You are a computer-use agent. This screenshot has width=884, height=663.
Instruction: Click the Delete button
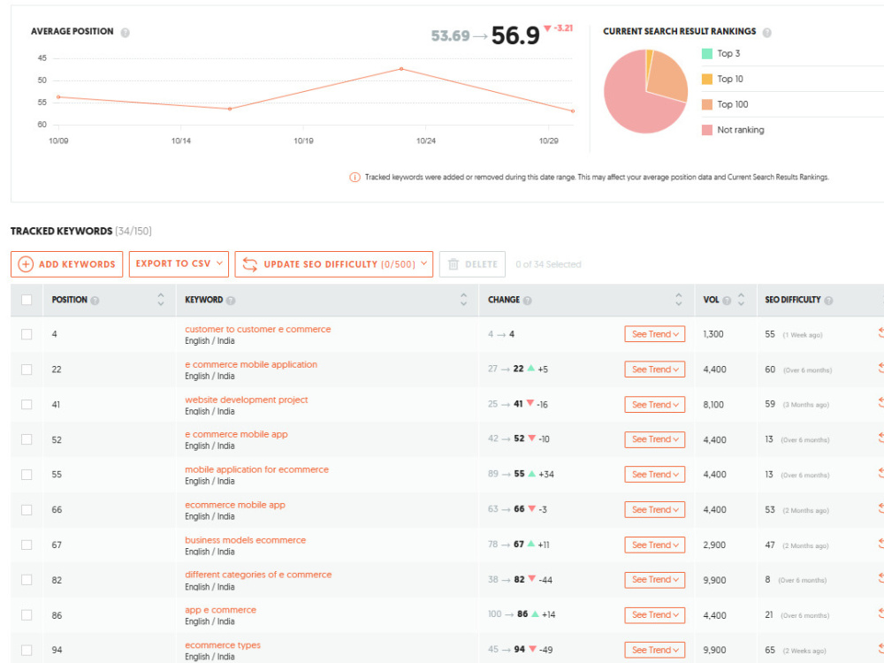point(472,263)
